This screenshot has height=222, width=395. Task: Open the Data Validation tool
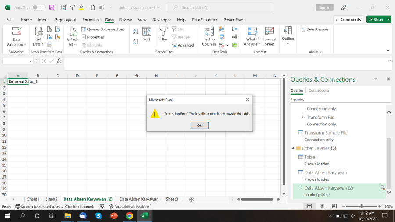[16, 36]
